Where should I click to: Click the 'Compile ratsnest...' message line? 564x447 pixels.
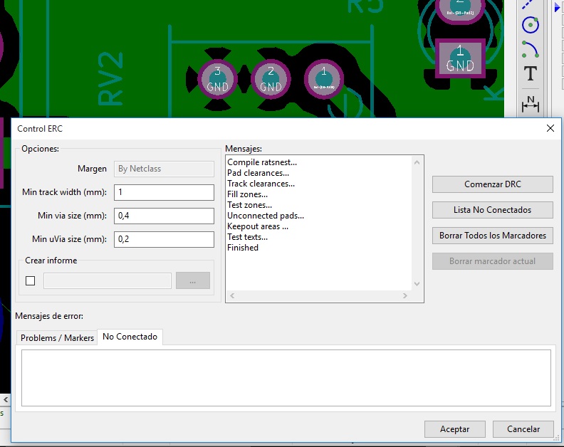262,162
